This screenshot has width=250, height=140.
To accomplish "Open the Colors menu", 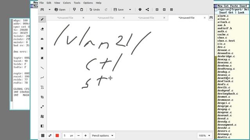I will coord(67,3).
